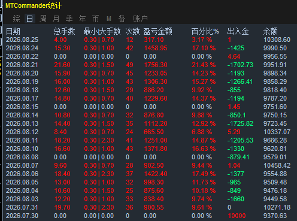
Task: Select the 2026.07.30 date cell
Action: (22, 216)
